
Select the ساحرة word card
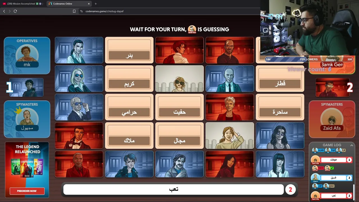click(280, 107)
